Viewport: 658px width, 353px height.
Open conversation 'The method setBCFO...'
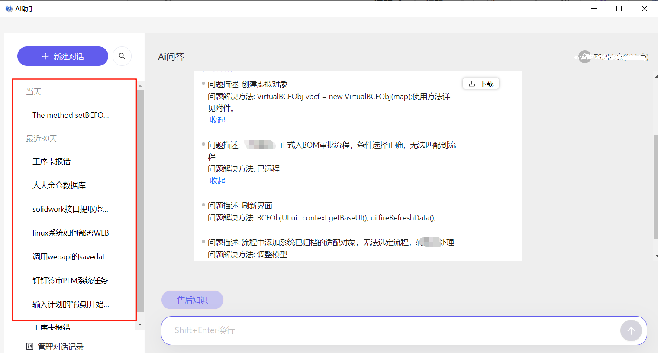coord(71,115)
